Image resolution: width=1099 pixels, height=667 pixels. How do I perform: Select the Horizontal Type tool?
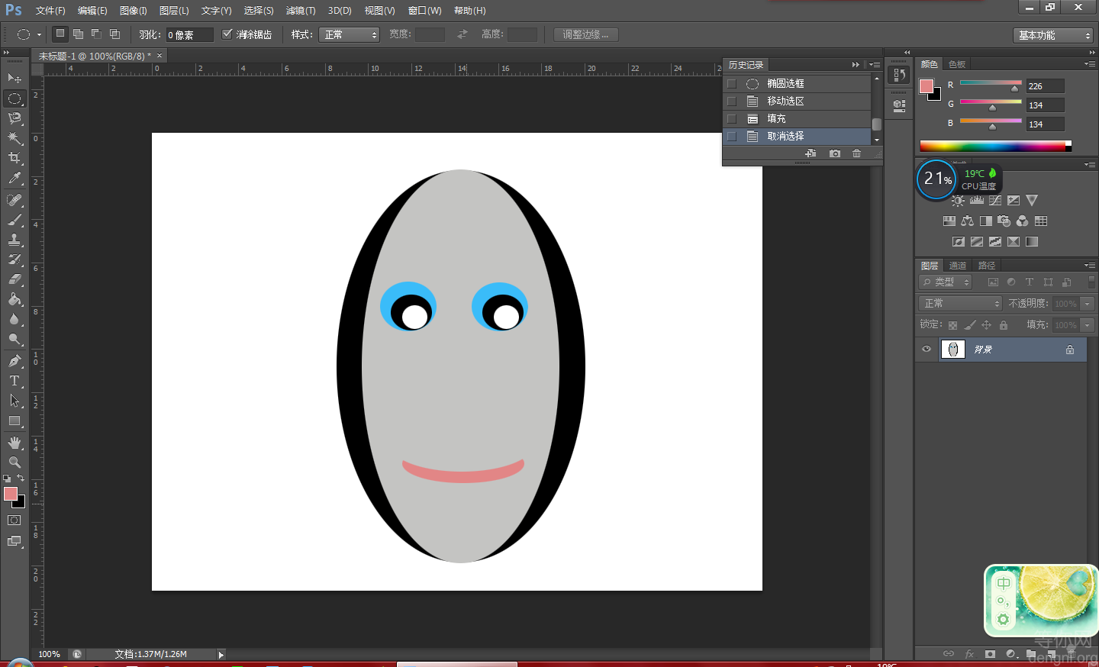tap(15, 381)
